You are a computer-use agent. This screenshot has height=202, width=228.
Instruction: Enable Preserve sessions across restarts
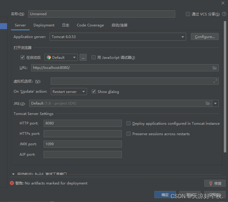[129, 134]
